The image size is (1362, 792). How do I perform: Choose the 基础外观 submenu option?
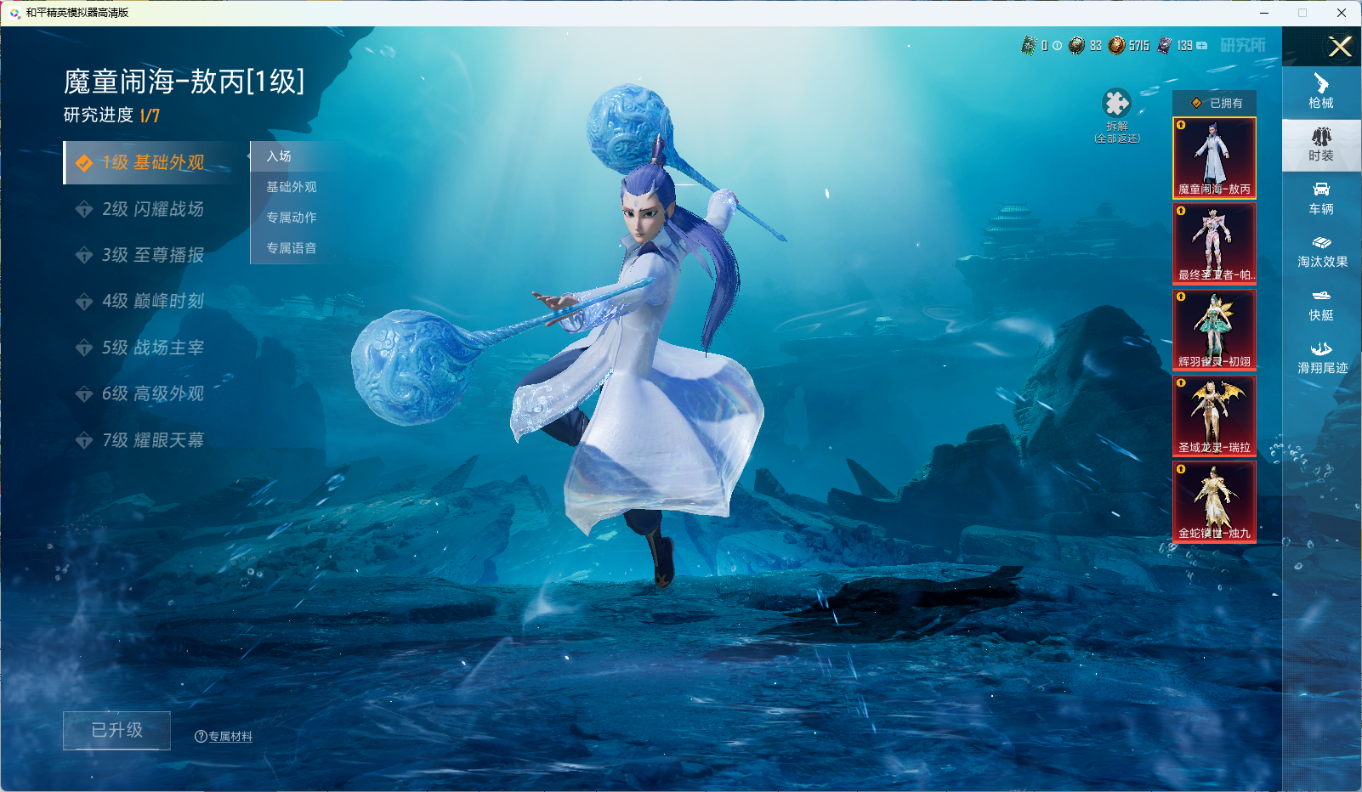[292, 187]
